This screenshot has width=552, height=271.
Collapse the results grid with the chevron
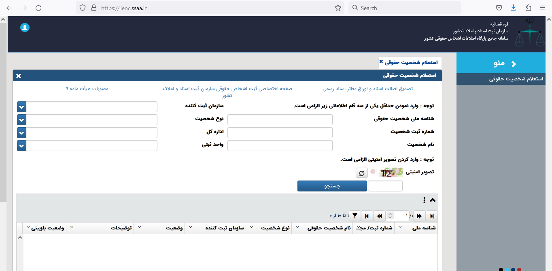pyautogui.click(x=433, y=200)
